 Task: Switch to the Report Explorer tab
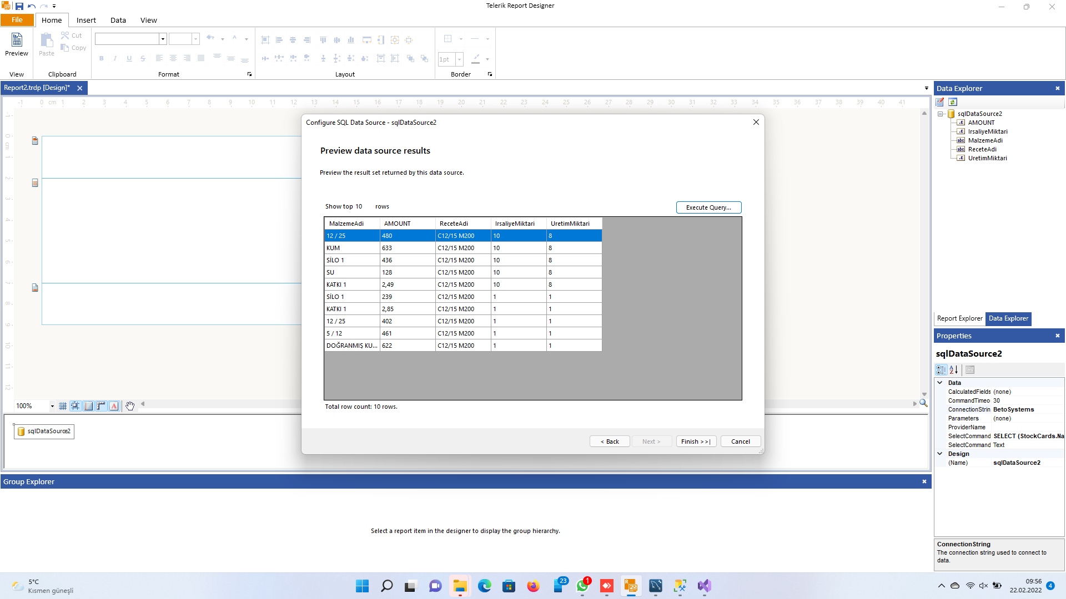pyautogui.click(x=959, y=318)
